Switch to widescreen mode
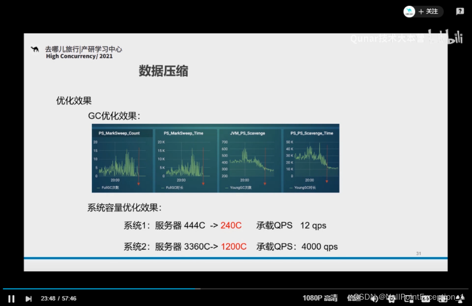The image size is (472, 306). click(x=426, y=298)
